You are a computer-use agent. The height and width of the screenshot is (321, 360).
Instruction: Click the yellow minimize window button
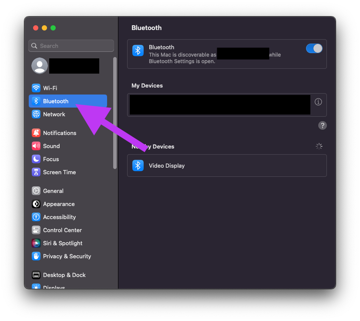coord(44,28)
